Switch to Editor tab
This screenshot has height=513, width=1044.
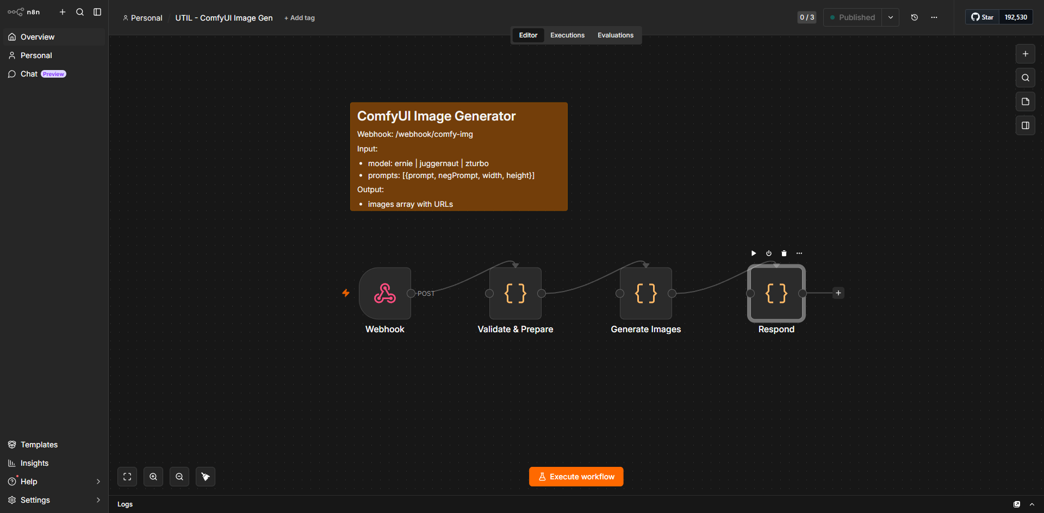point(528,35)
